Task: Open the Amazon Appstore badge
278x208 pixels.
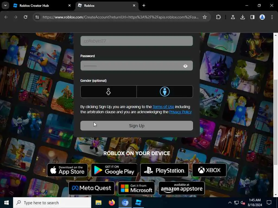Action: (x=182, y=188)
